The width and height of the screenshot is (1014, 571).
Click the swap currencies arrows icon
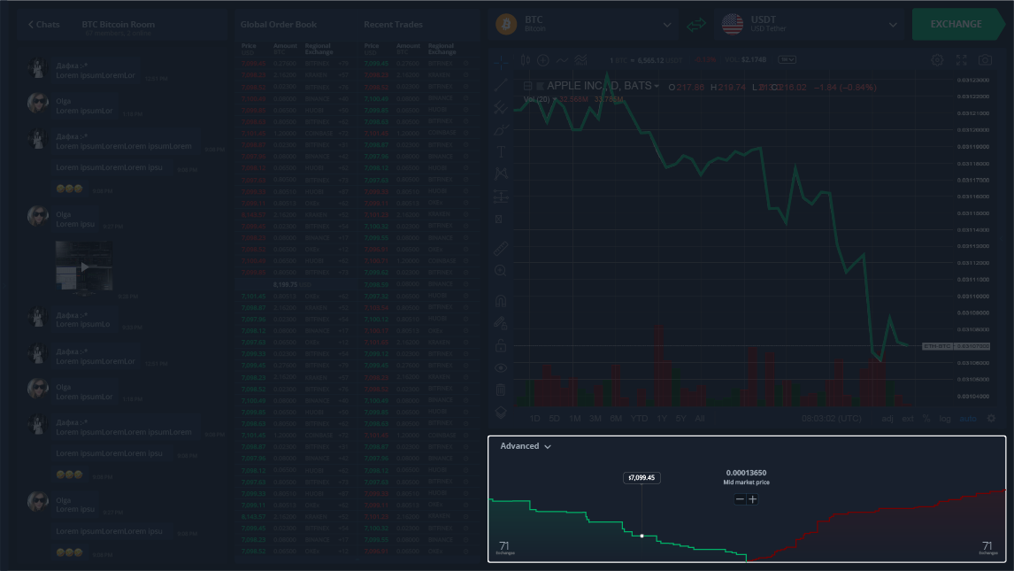[698, 25]
